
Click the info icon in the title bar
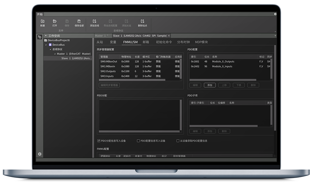[275, 14]
